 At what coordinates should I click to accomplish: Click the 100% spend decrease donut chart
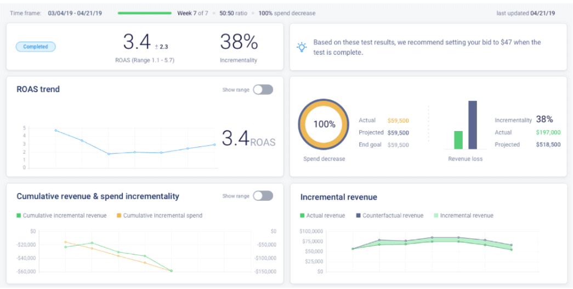[x=324, y=124]
